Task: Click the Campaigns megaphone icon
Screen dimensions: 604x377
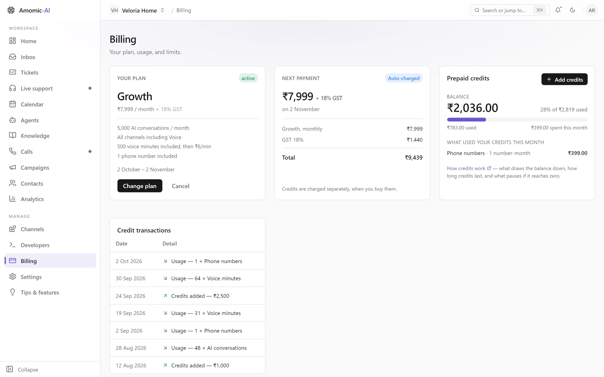Action: coord(13,167)
